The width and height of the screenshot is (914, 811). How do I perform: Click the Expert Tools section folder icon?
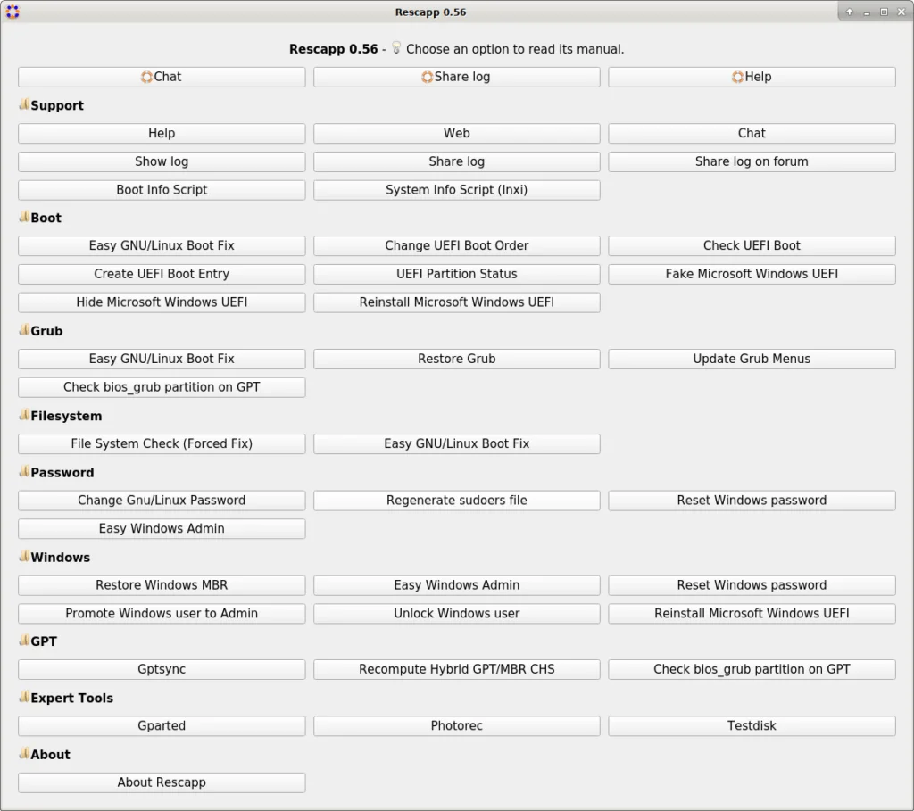[x=24, y=697]
